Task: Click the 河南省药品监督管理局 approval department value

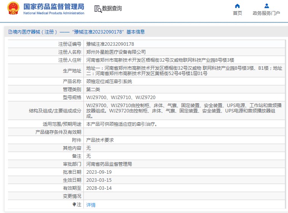Action: click(109, 164)
